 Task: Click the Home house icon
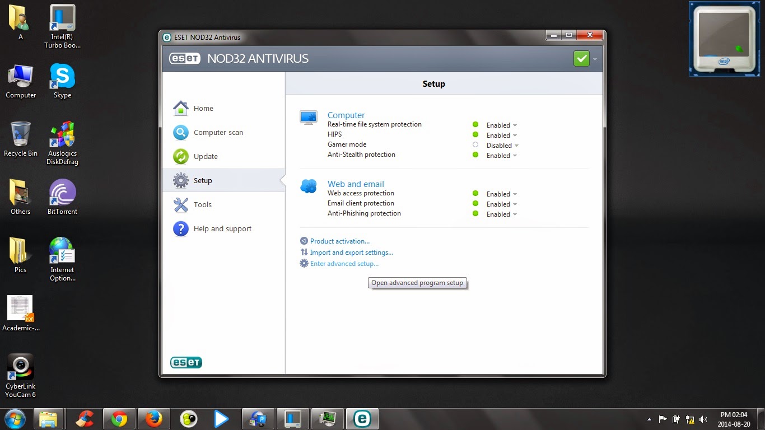pyautogui.click(x=181, y=108)
